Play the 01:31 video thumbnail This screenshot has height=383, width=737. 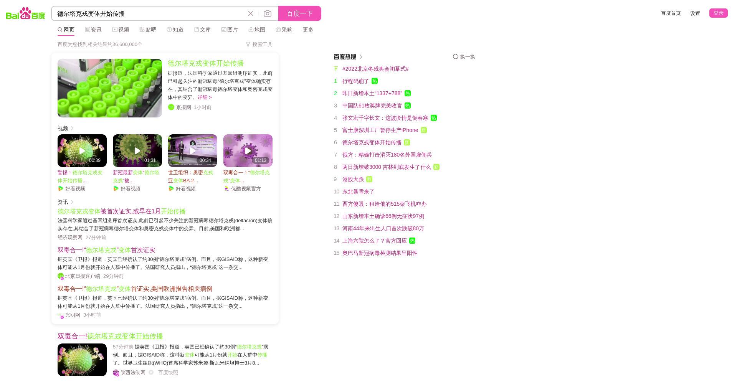(137, 150)
